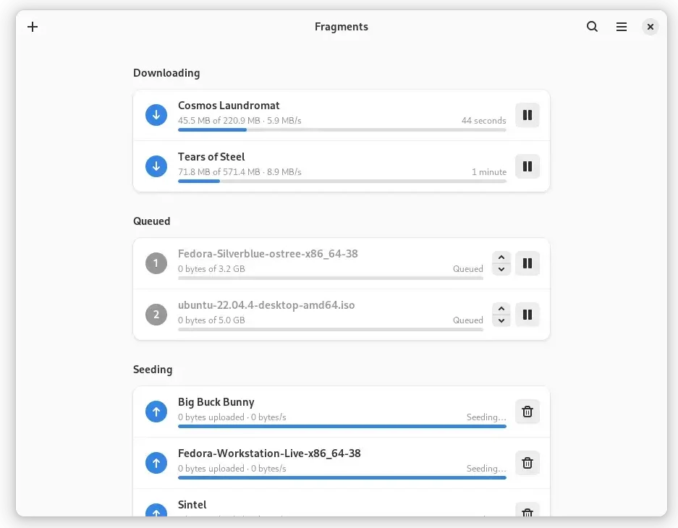This screenshot has width=678, height=528.
Task: Remove the Big Buck Bunny torrent
Action: [527, 412]
